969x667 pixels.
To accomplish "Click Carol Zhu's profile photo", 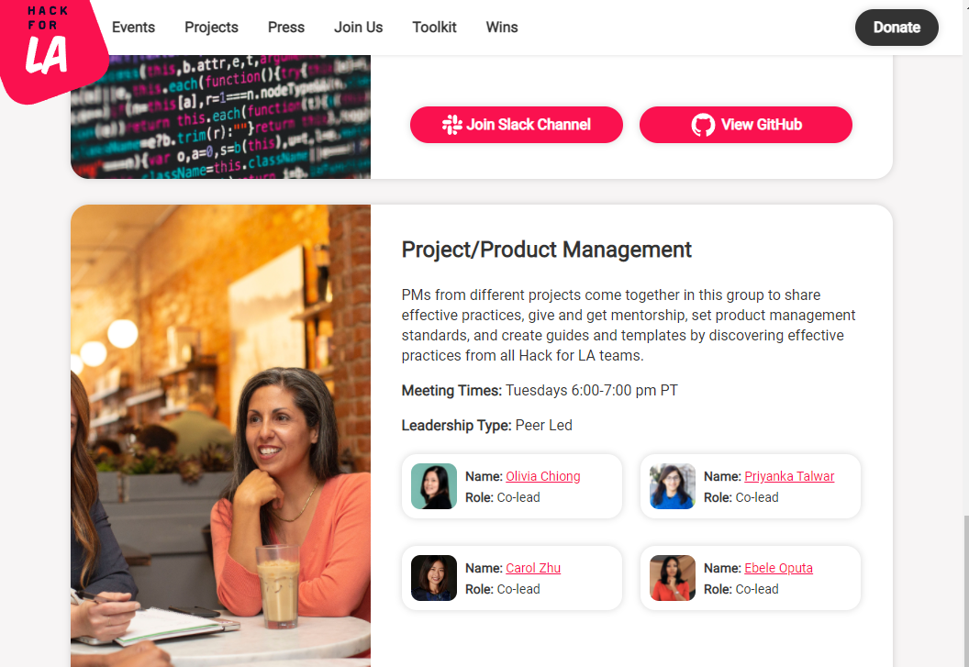I will pos(434,578).
